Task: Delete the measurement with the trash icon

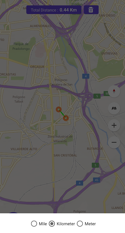Action: (91, 10)
